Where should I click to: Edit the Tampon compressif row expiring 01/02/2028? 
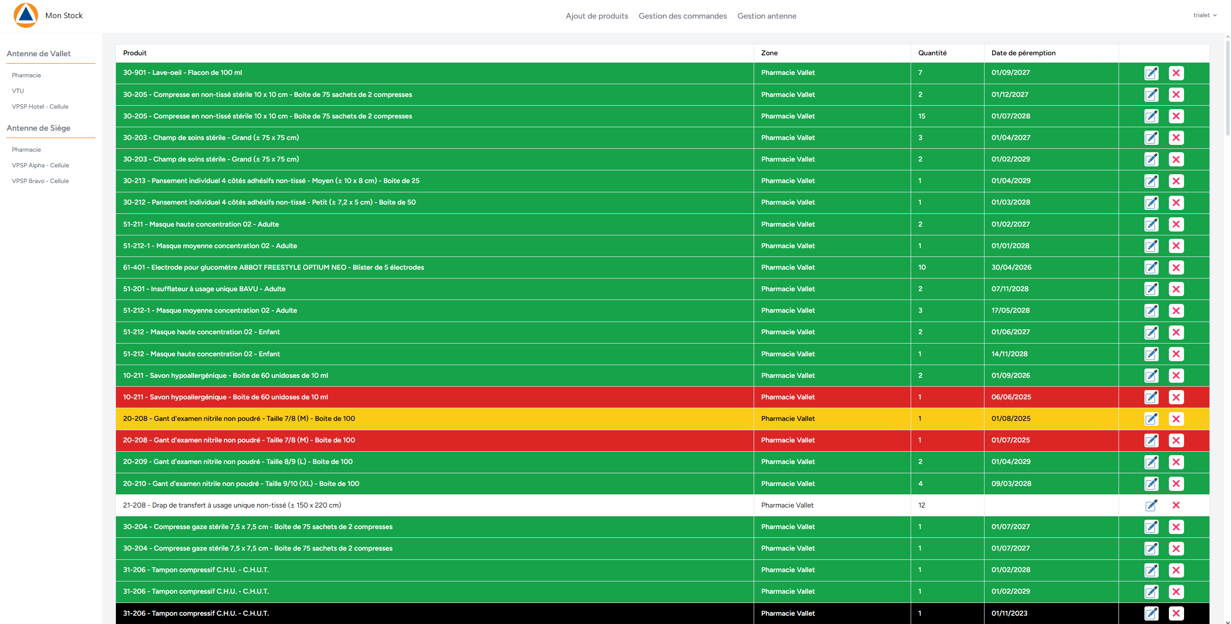point(1151,570)
